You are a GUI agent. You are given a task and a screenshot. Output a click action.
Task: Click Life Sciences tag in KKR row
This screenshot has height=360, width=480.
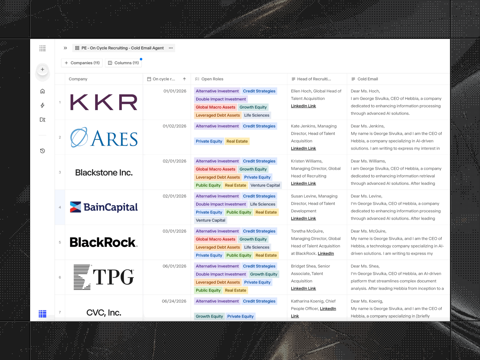pyautogui.click(x=257, y=115)
